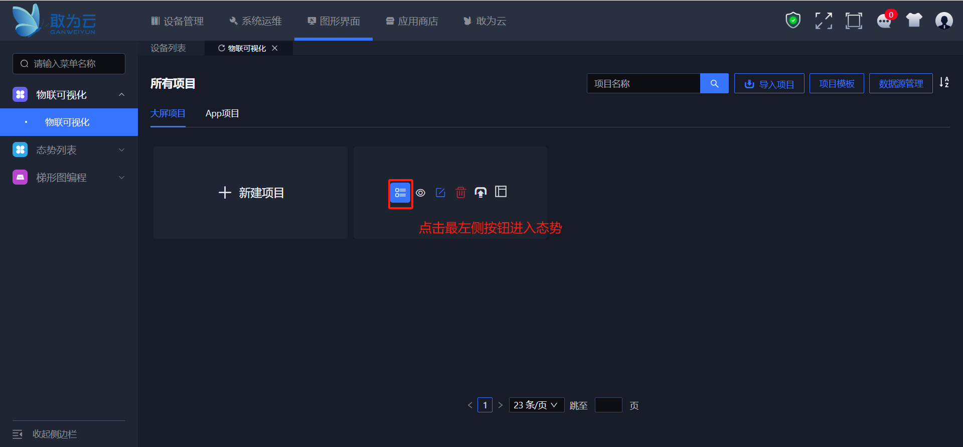Click the 态势列表 sidebar module icon
963x447 pixels.
[20, 150]
